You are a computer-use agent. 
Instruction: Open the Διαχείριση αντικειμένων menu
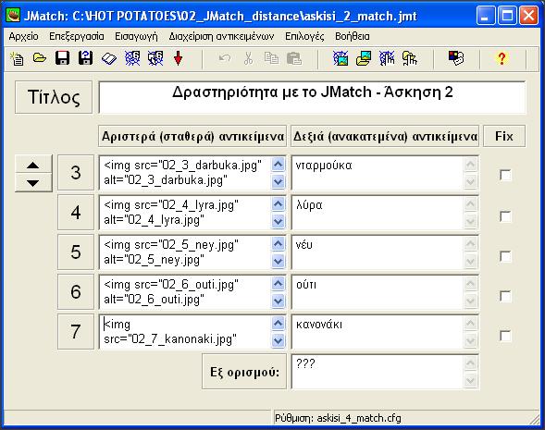pos(221,36)
